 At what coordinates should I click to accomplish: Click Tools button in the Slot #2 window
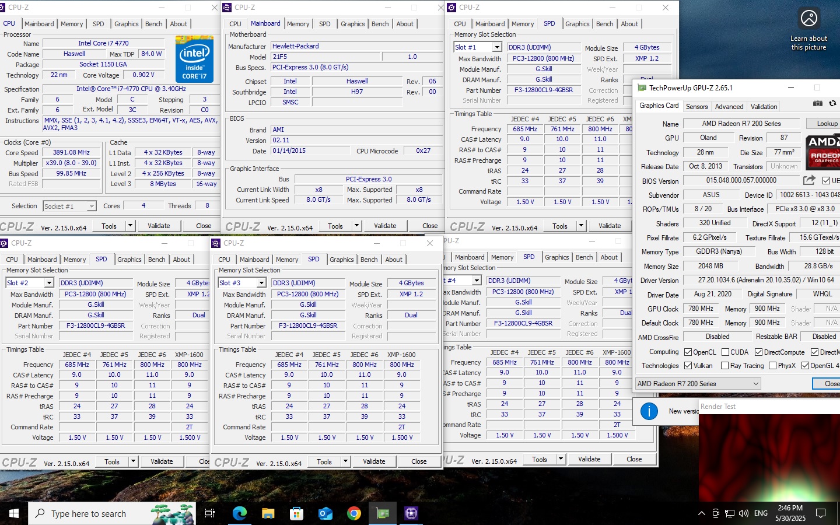click(x=112, y=461)
